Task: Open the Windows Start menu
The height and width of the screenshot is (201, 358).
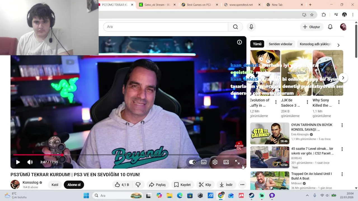Action: pos(86,196)
